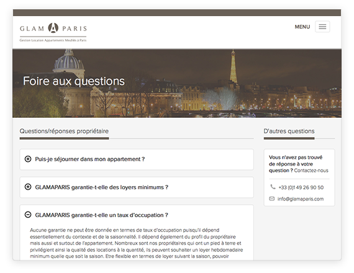354x273 pixels.
Task: Click the Paris night banner image
Action: 177,83
